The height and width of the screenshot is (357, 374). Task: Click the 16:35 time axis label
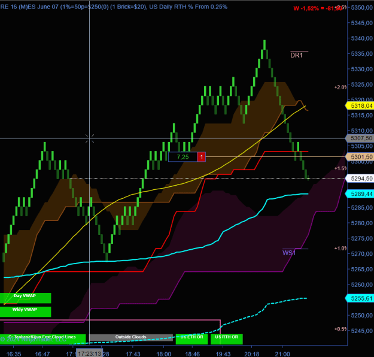point(14,354)
